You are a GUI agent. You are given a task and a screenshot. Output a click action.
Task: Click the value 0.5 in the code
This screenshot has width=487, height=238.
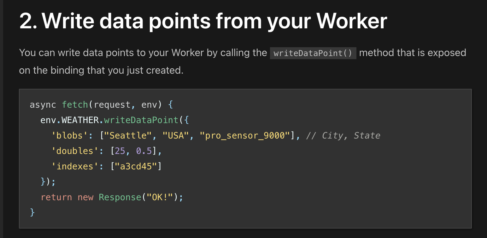(145, 150)
